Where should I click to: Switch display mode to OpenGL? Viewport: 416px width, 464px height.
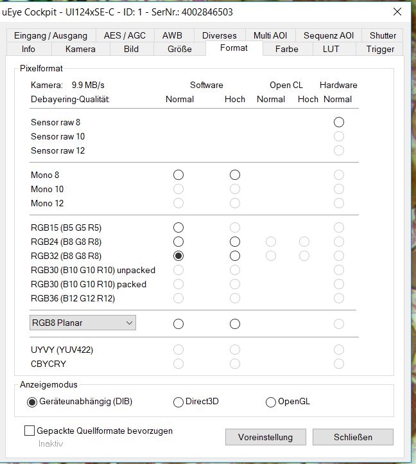(271, 402)
